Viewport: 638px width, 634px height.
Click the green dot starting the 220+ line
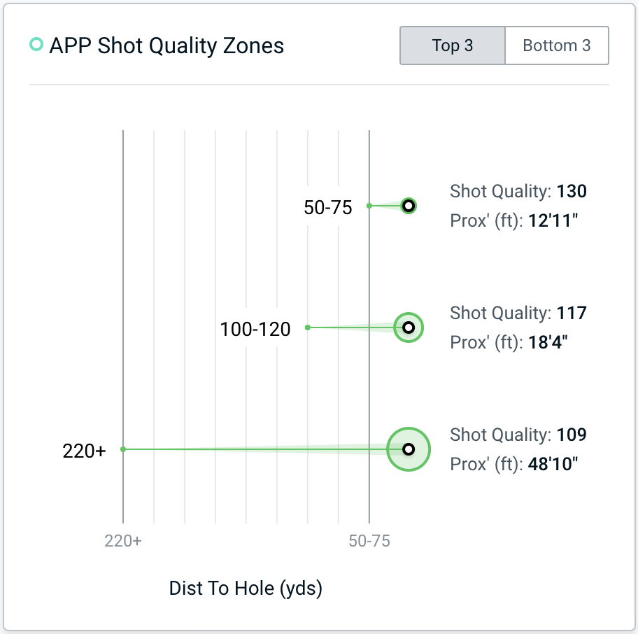pos(123,449)
